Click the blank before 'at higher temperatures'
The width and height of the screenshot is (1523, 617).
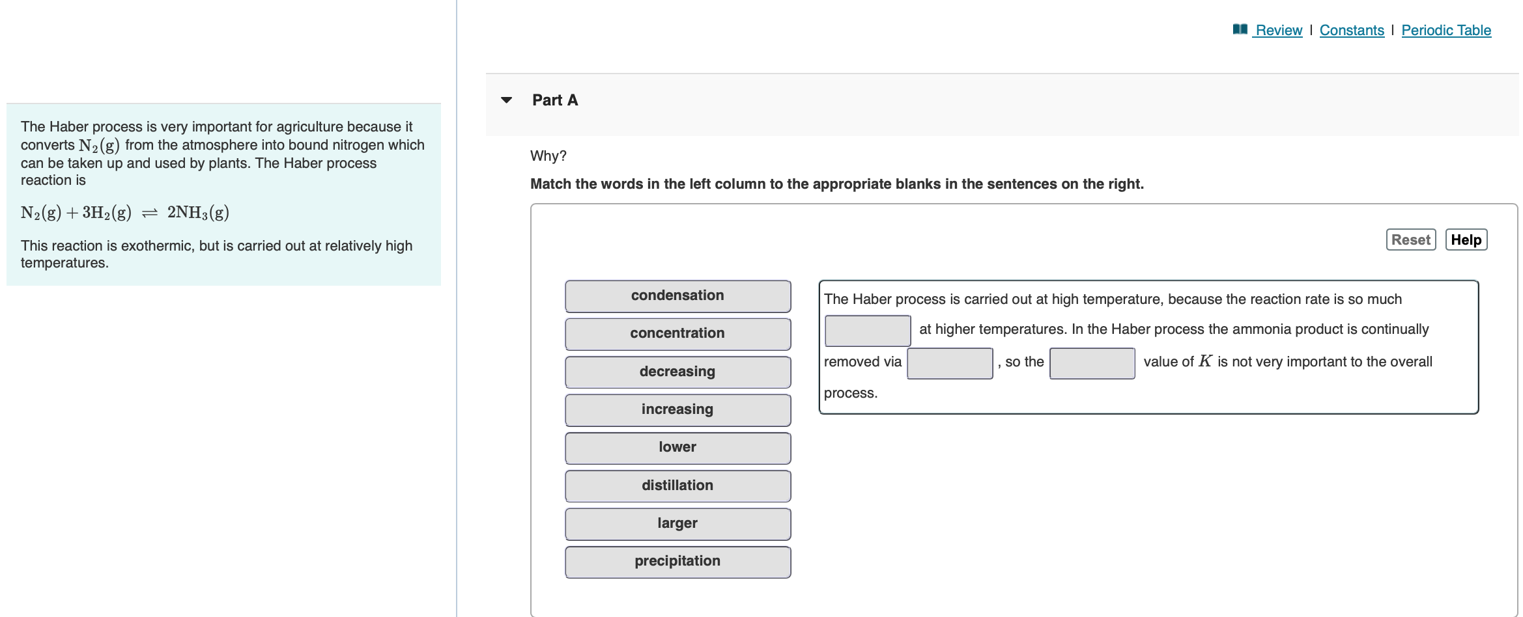click(x=868, y=331)
